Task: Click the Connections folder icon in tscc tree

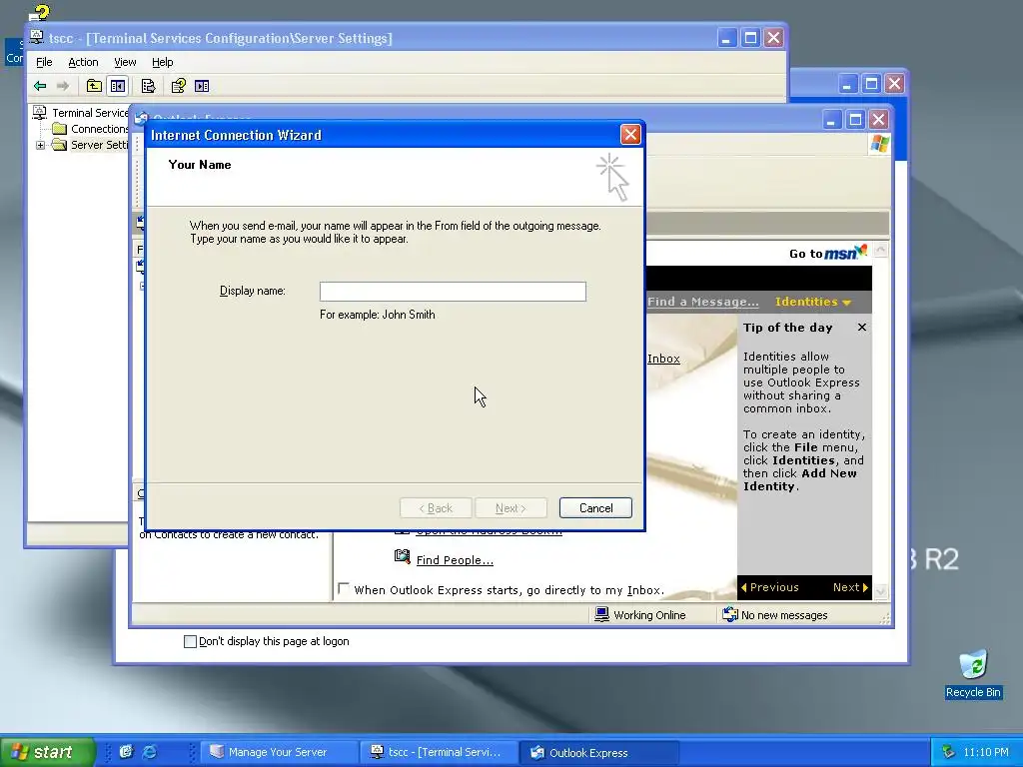Action: 59,129
